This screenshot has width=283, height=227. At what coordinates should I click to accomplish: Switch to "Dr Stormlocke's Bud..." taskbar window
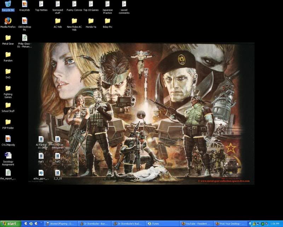coord(129,224)
